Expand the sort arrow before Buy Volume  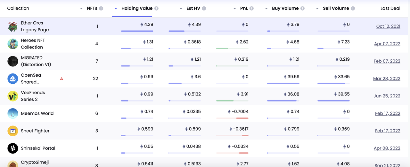266,9
